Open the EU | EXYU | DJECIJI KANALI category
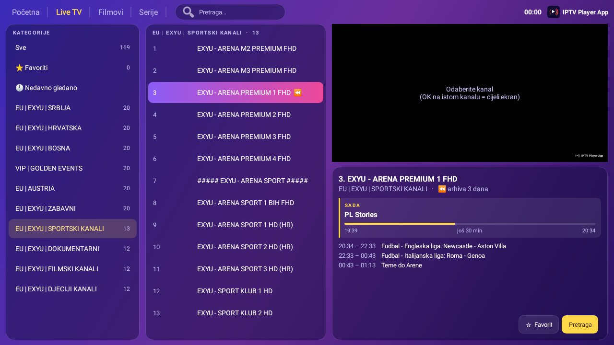This screenshot has height=345, width=614. pyautogui.click(x=72, y=289)
